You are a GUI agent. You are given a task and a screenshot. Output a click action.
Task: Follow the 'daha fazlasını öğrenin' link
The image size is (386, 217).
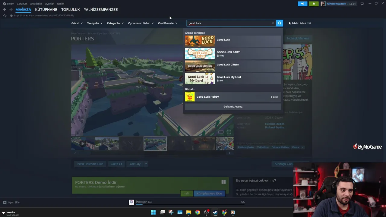click(112, 187)
